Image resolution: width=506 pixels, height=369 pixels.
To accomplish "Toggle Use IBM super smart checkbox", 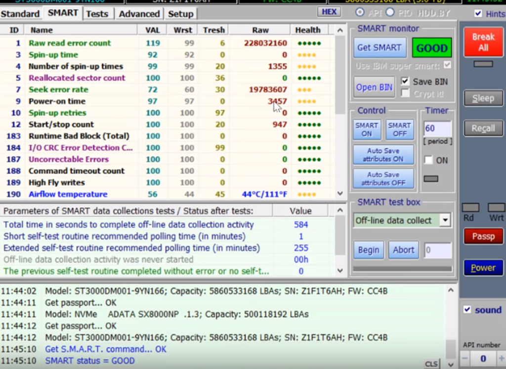I will [x=447, y=65].
